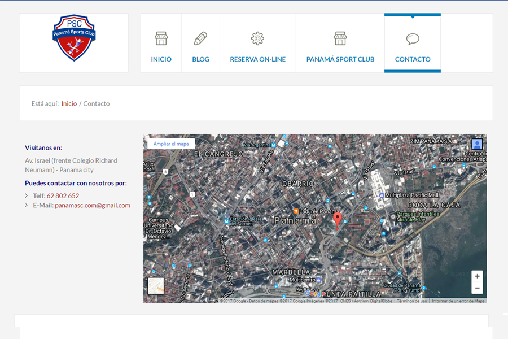Screen dimensions: 508x339
Task: Zoom in on the map
Action: [478, 276]
